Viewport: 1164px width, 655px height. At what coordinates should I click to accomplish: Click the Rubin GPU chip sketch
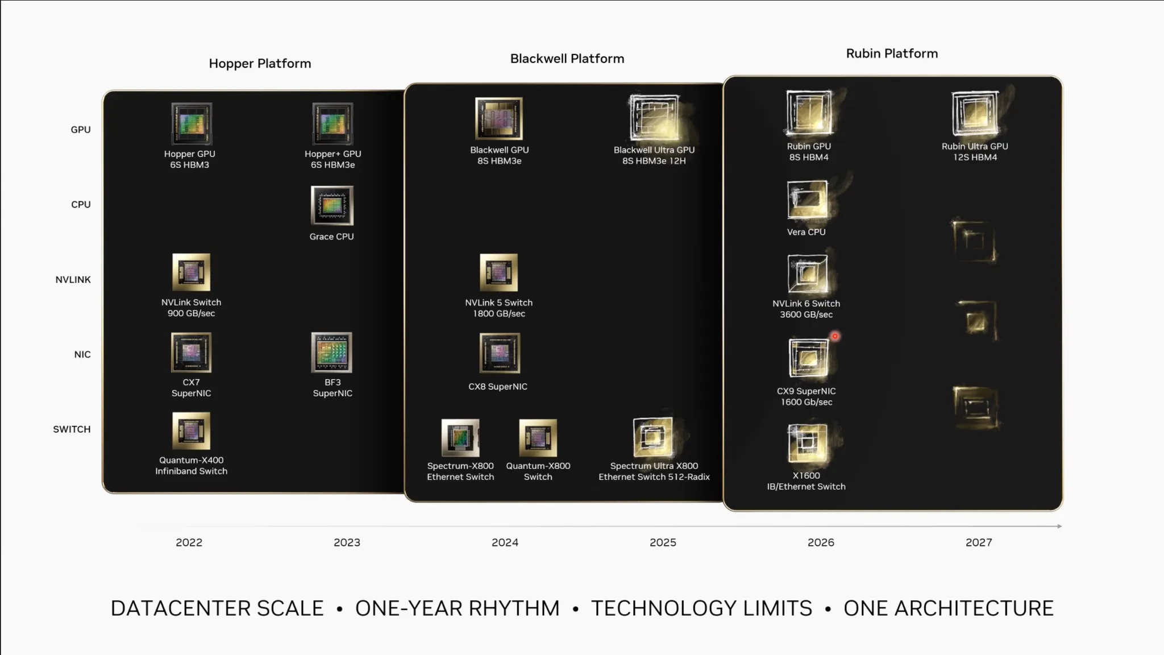click(x=808, y=113)
